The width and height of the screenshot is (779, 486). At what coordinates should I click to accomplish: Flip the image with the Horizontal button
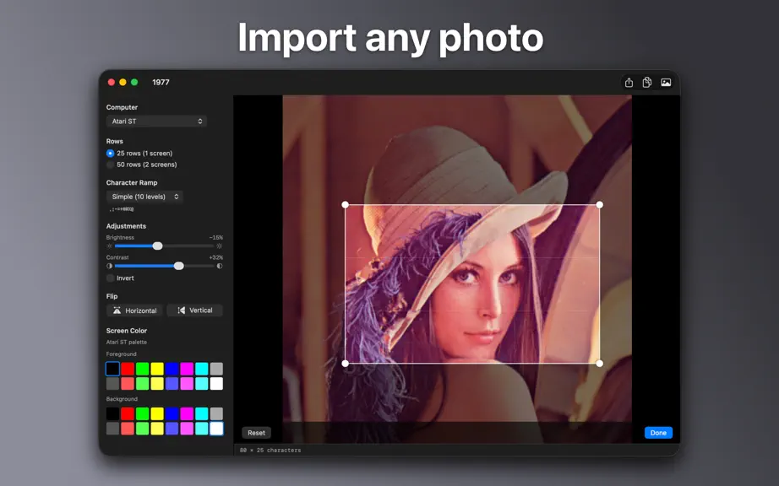click(x=134, y=310)
